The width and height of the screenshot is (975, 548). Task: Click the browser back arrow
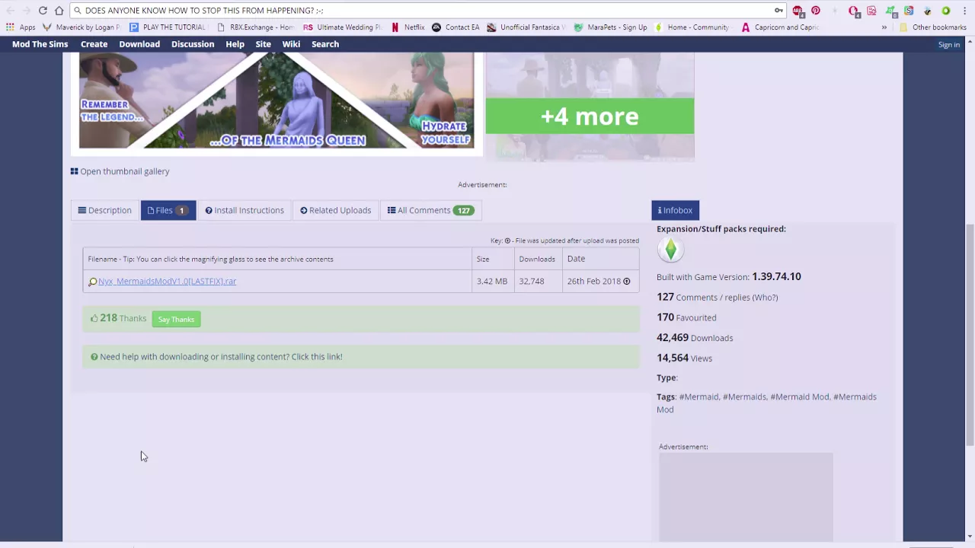[9, 11]
